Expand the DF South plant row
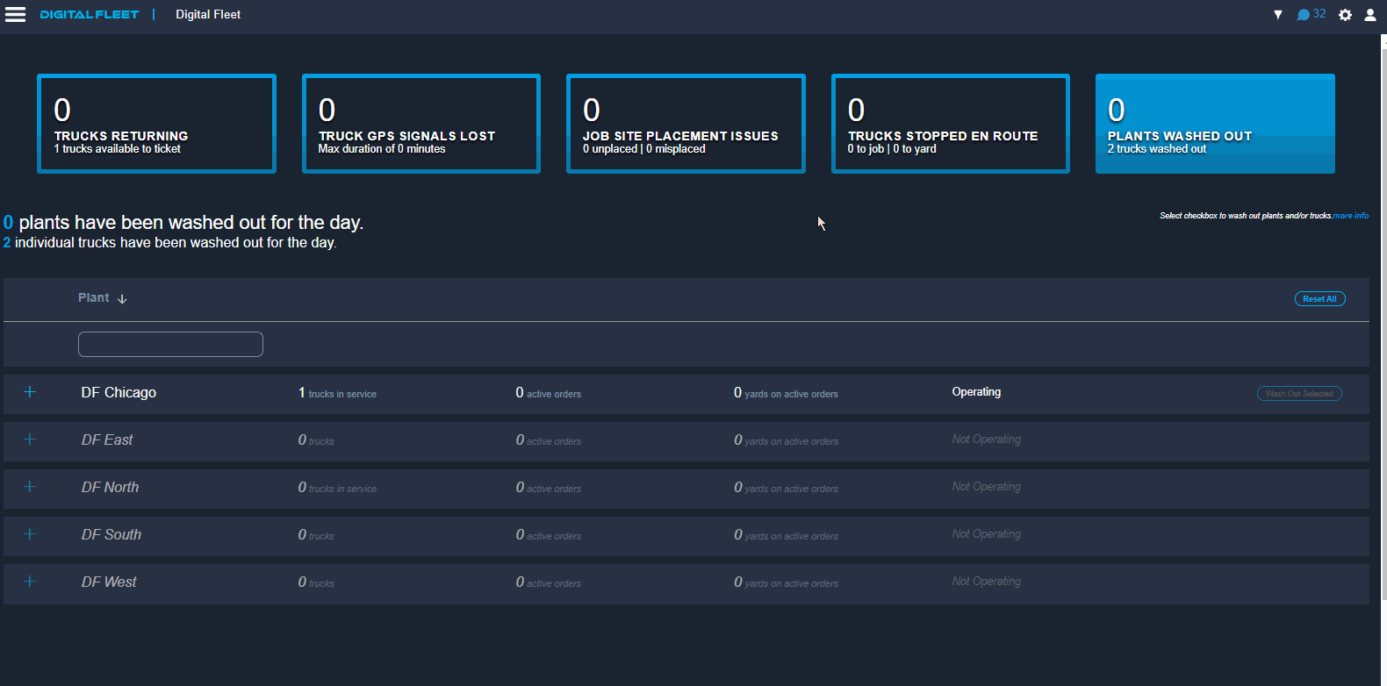This screenshot has height=686, width=1387. click(x=30, y=534)
